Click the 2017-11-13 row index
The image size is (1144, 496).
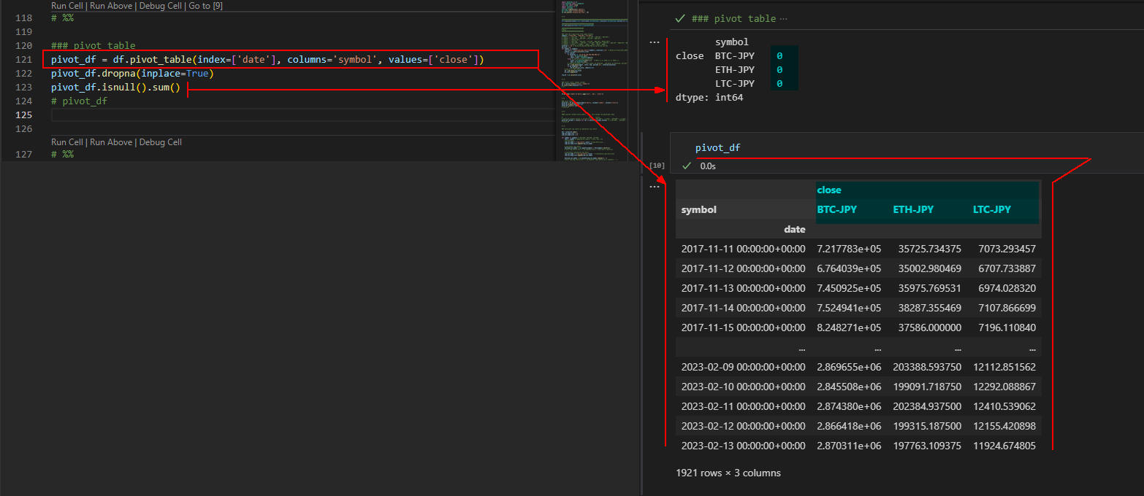[x=744, y=288]
